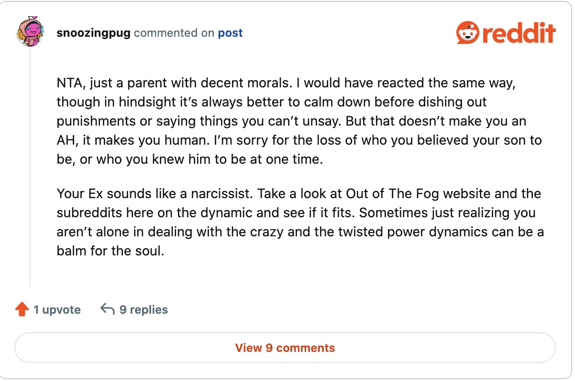The height and width of the screenshot is (381, 575).
Task: Click the orange upvote arrow icon
Action: pyautogui.click(x=22, y=310)
